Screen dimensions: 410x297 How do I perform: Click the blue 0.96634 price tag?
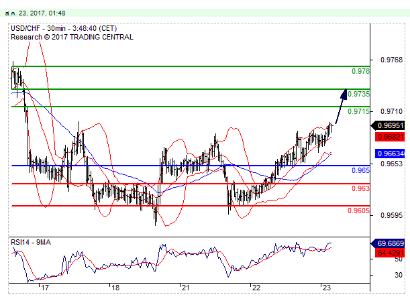(x=390, y=154)
